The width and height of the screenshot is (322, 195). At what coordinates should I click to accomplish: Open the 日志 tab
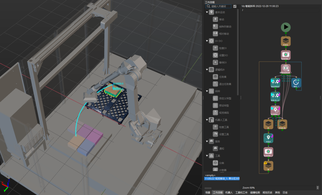point(285,192)
